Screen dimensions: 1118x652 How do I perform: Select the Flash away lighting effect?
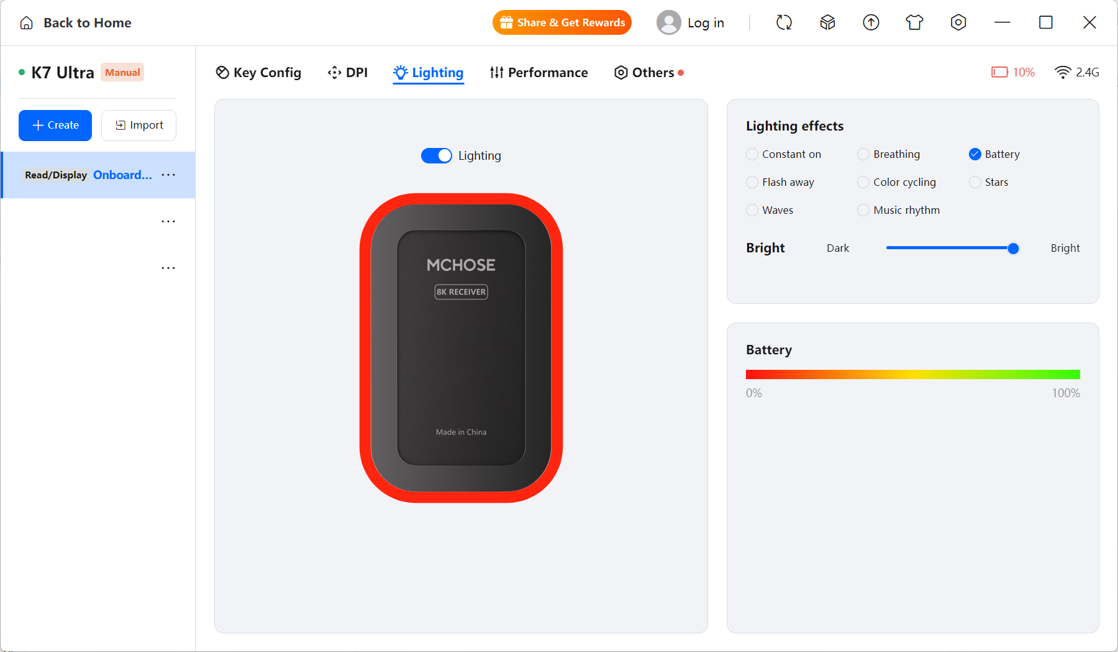click(x=780, y=182)
